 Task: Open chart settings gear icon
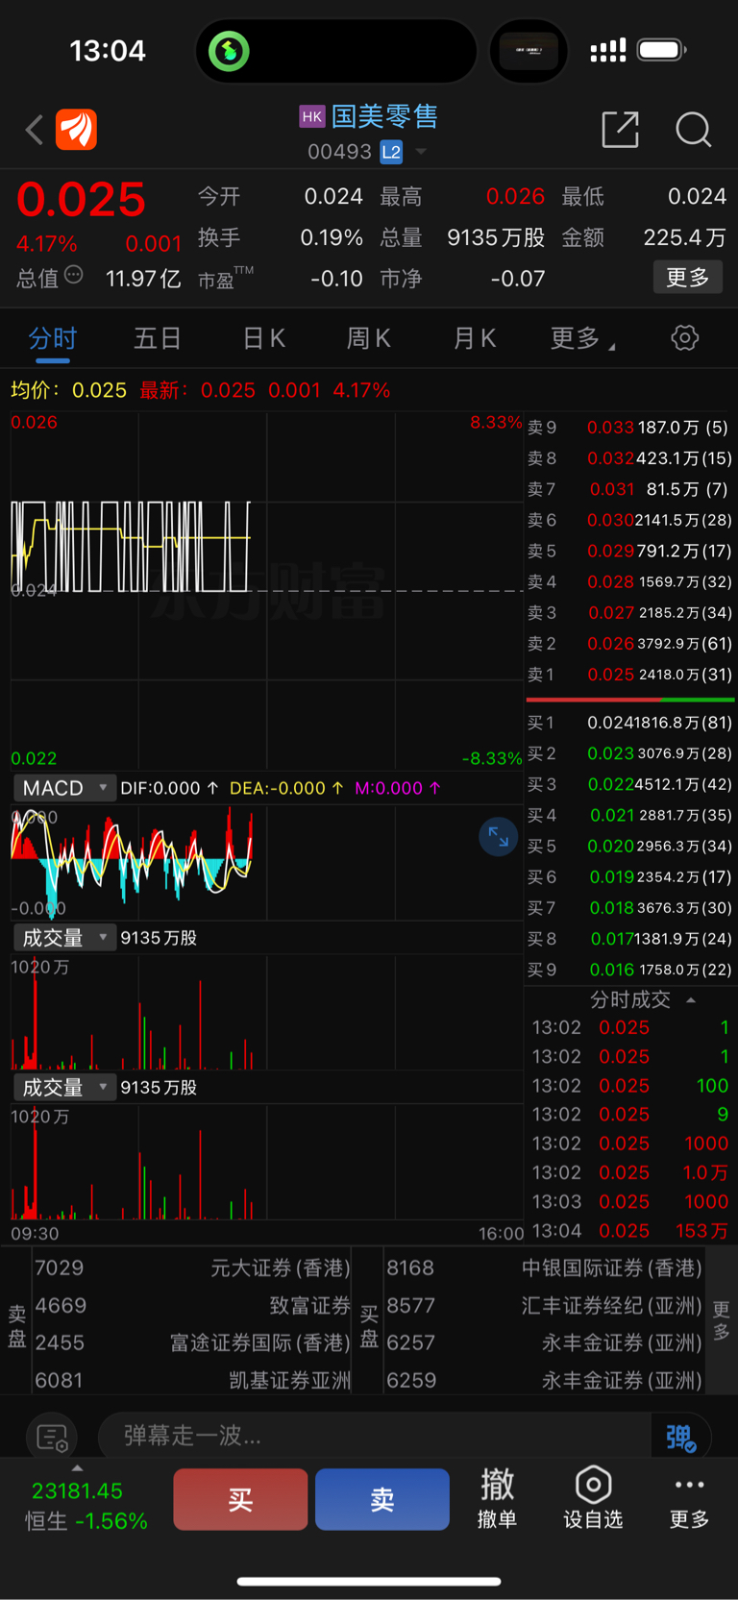684,338
